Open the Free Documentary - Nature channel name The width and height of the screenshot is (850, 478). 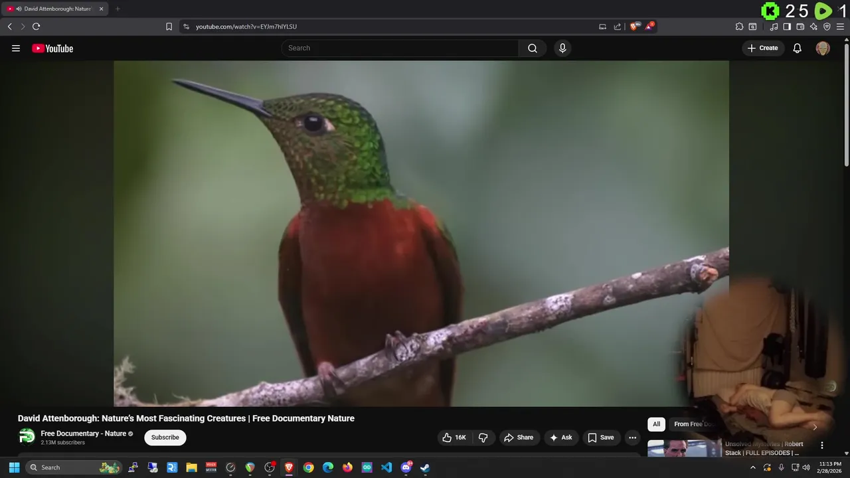84,434
